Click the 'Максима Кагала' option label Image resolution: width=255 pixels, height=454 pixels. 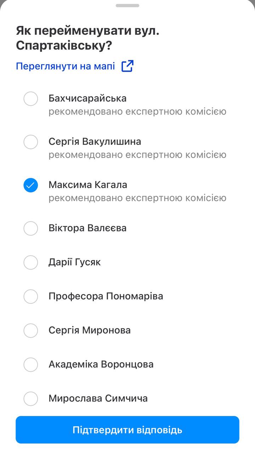pyautogui.click(x=88, y=185)
